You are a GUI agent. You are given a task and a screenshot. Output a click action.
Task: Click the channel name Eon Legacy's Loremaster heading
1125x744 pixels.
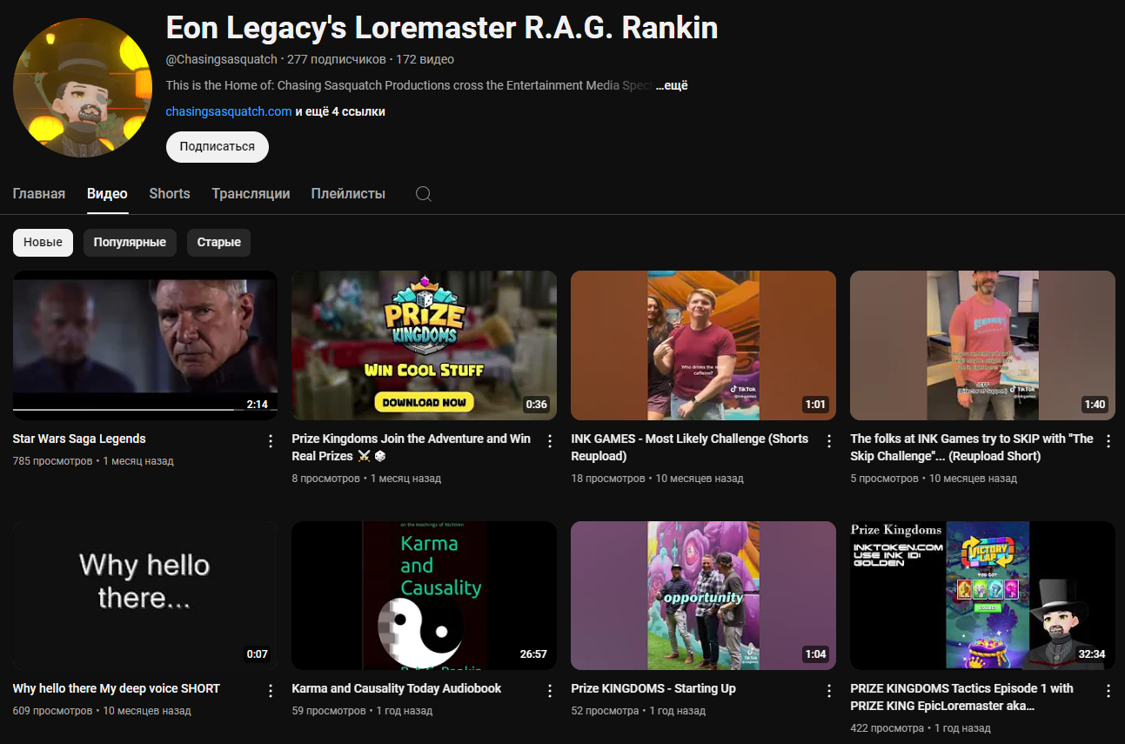click(442, 28)
